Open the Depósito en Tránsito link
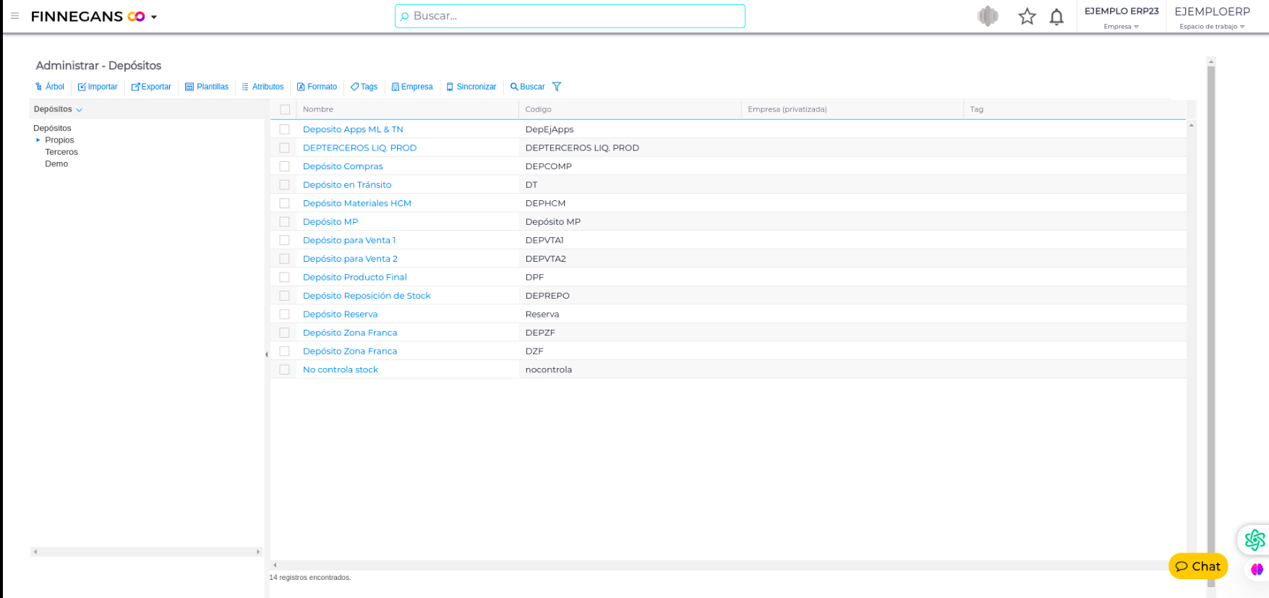This screenshot has width=1269, height=598. pyautogui.click(x=347, y=185)
